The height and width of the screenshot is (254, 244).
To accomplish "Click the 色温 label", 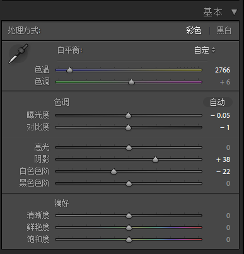I will pyautogui.click(x=42, y=69).
